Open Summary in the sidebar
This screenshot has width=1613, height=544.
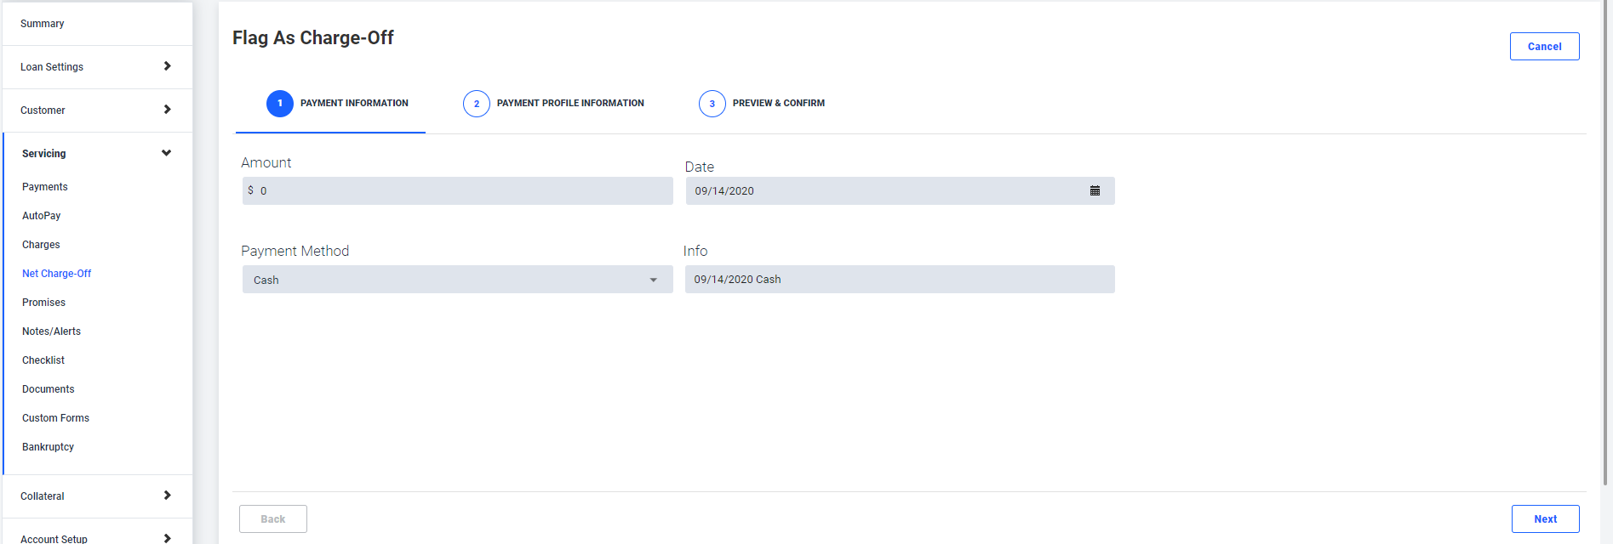(x=98, y=24)
